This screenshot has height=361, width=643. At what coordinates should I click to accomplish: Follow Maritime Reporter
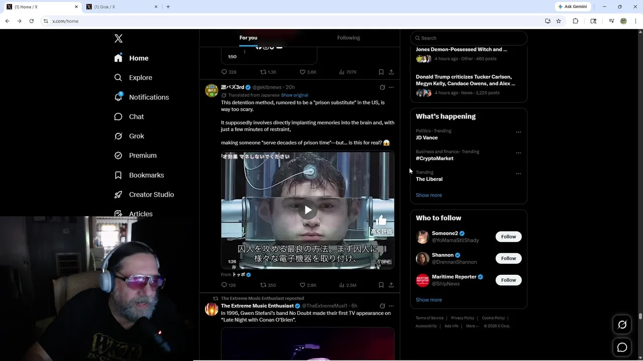click(x=508, y=280)
